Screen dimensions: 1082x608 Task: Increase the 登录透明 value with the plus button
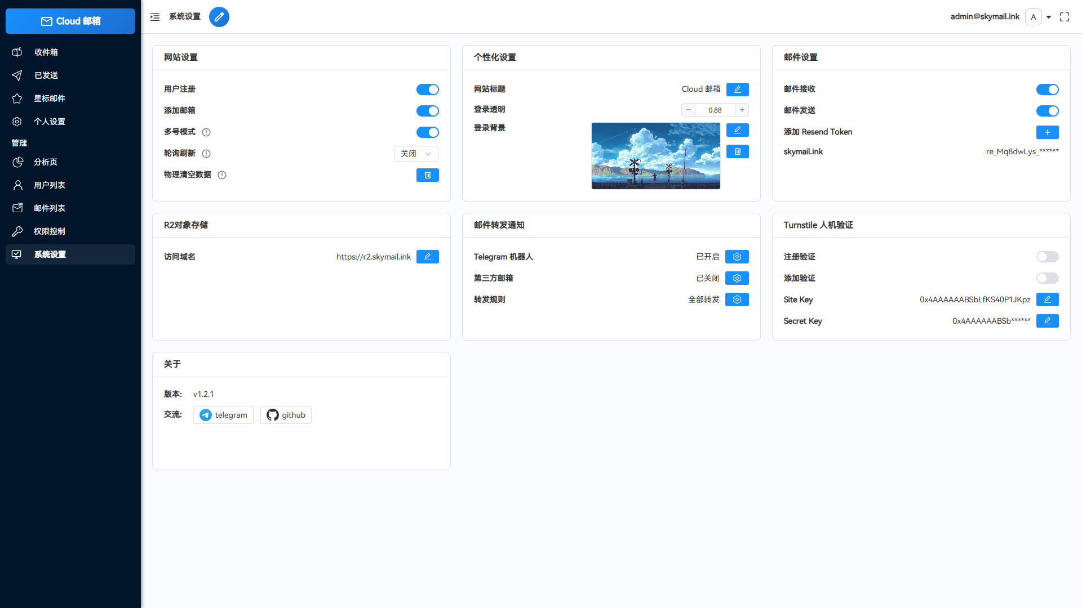point(742,109)
